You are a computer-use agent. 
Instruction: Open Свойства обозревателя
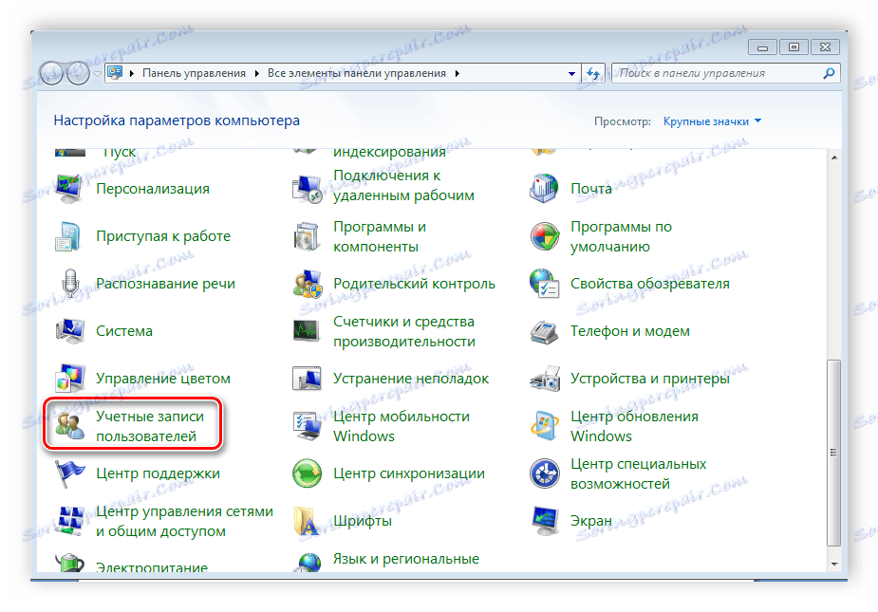pos(650,283)
